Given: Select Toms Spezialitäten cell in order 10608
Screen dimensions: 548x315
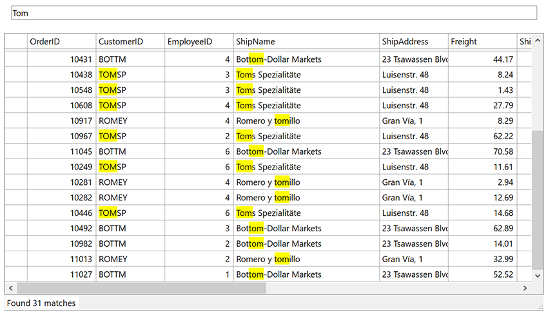Looking at the screenshot, I should (x=306, y=105).
